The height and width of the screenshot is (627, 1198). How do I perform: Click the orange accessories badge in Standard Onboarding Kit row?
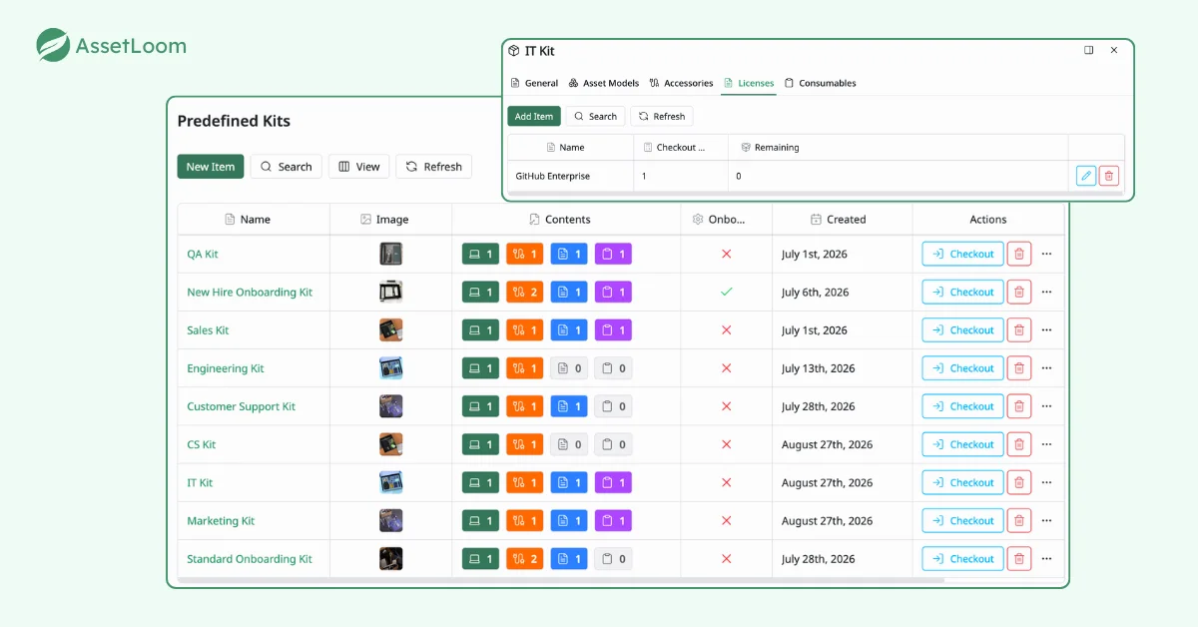point(524,559)
